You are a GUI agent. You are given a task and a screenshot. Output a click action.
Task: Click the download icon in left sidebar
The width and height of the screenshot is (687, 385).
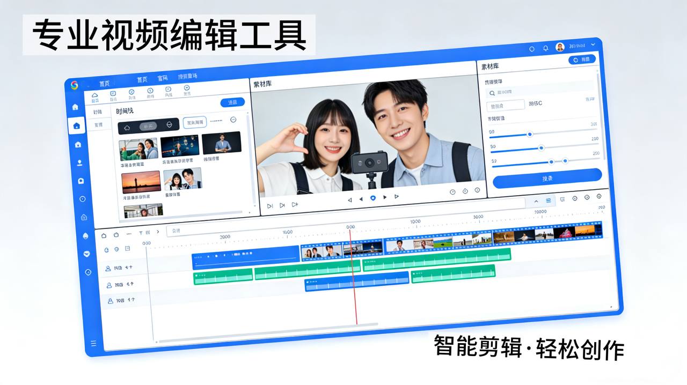coord(80,162)
